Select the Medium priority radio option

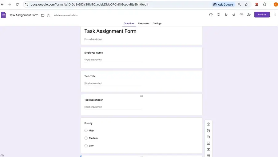pyautogui.click(x=86, y=138)
